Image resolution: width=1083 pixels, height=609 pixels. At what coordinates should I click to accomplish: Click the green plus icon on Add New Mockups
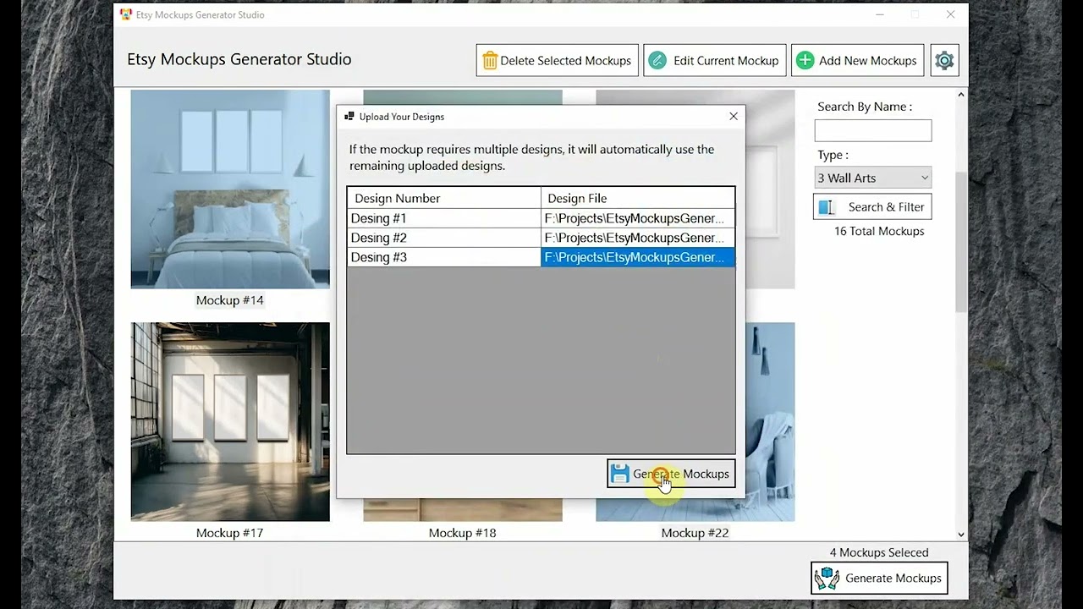tap(805, 60)
